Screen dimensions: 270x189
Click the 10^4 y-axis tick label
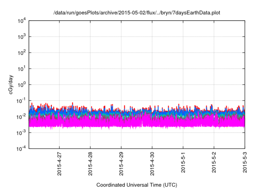[22, 21]
